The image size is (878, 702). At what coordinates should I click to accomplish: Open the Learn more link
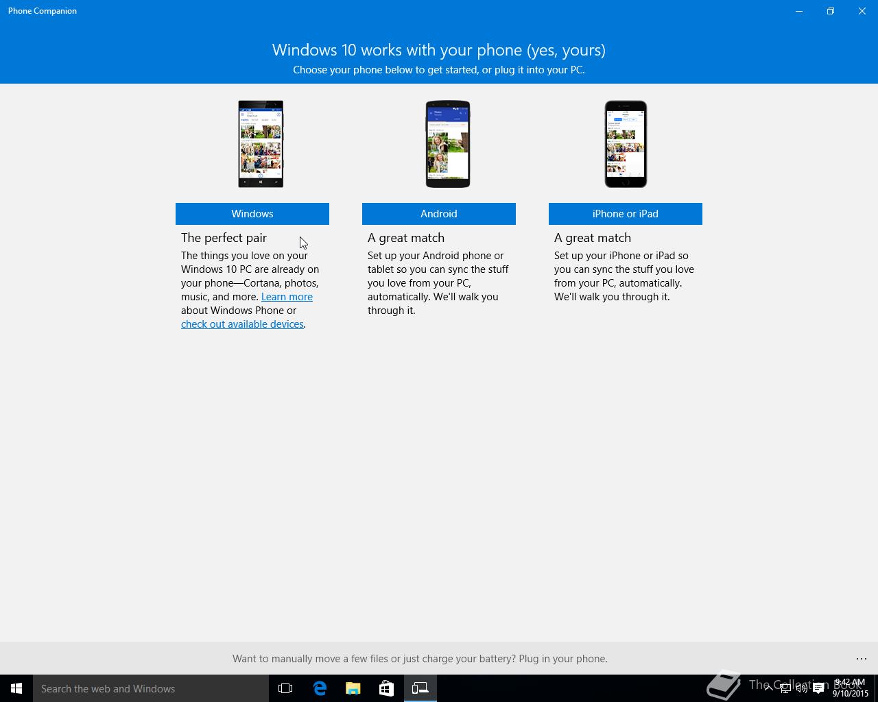pyautogui.click(x=287, y=297)
